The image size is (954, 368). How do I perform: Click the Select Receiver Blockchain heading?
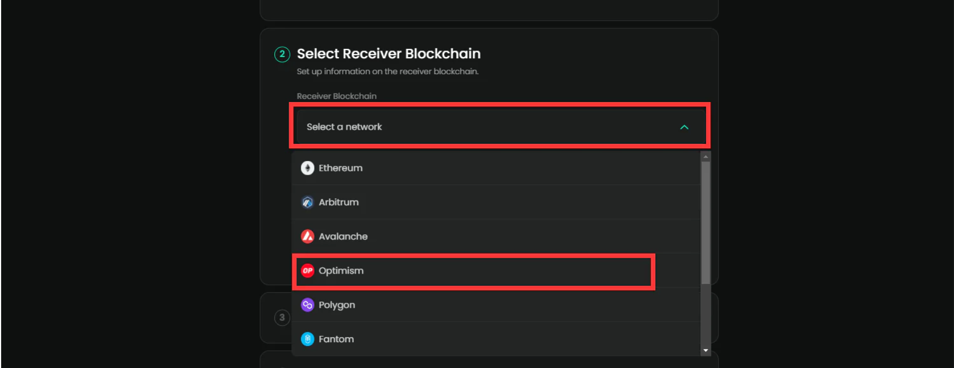coord(389,54)
